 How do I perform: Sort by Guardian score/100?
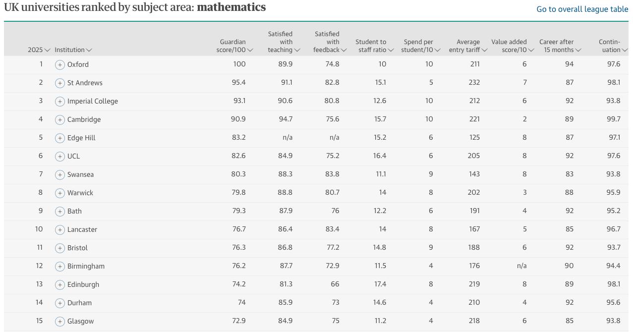[235, 46]
